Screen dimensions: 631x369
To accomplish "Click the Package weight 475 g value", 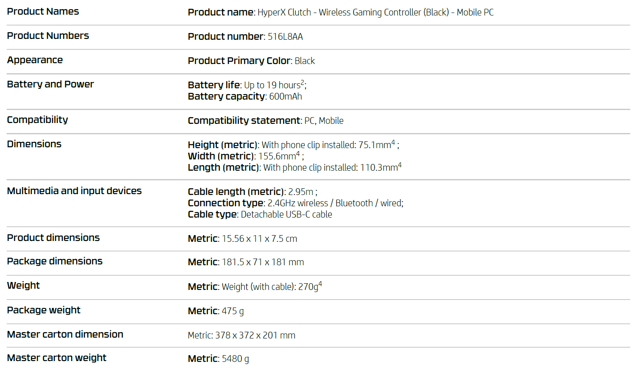I will pos(232,311).
